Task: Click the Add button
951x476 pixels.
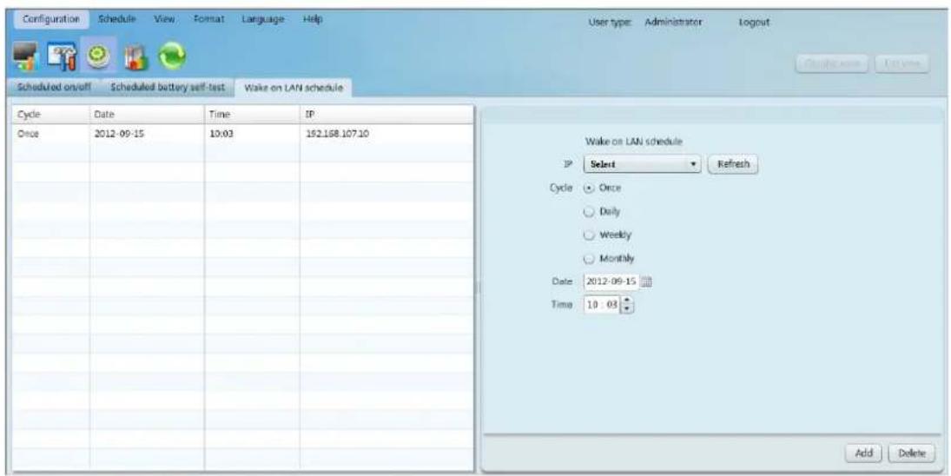Action: coord(863,453)
